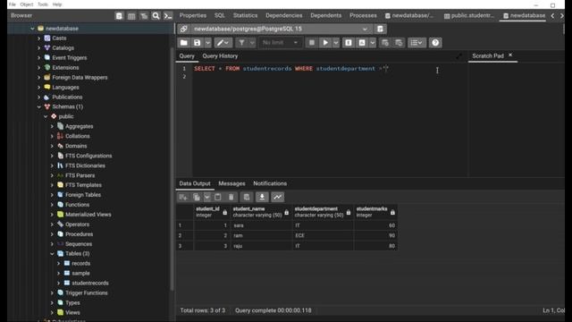The image size is (572, 322).
Task: Switch to the Notifications tab
Action: click(x=270, y=183)
